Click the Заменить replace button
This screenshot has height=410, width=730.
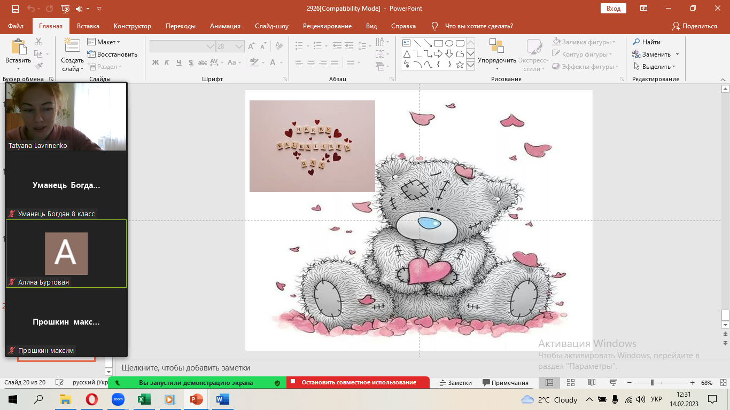(x=652, y=54)
